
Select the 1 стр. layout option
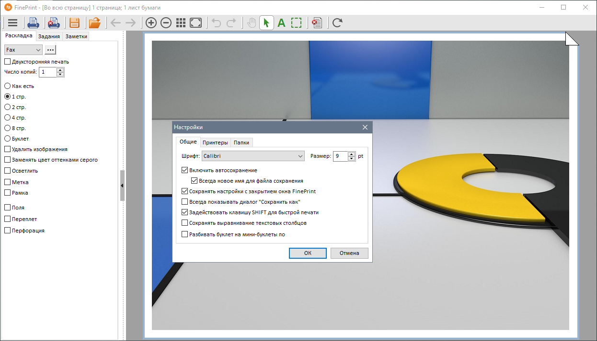coord(7,97)
